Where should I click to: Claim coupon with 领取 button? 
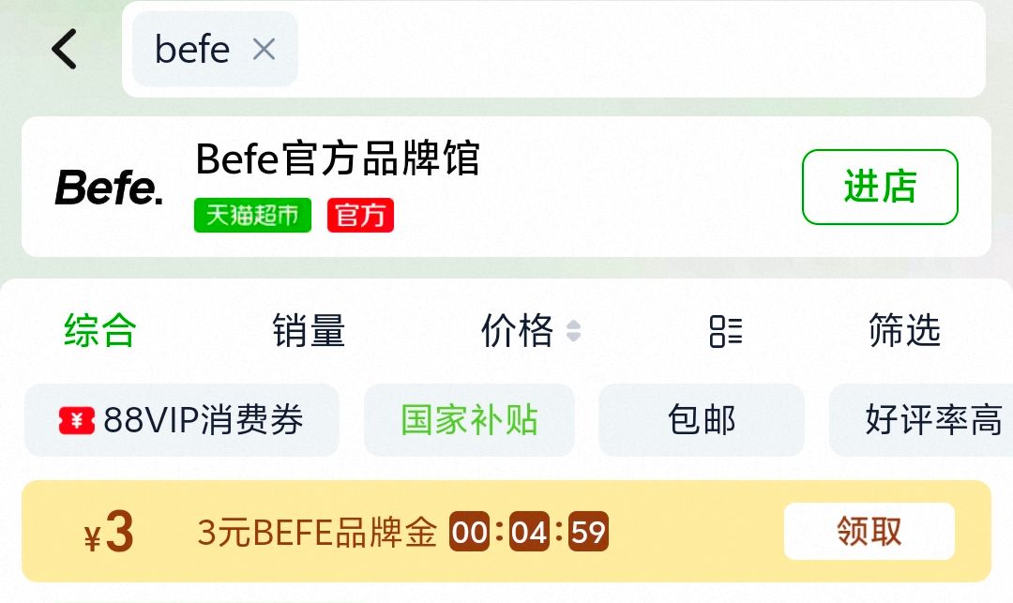869,532
